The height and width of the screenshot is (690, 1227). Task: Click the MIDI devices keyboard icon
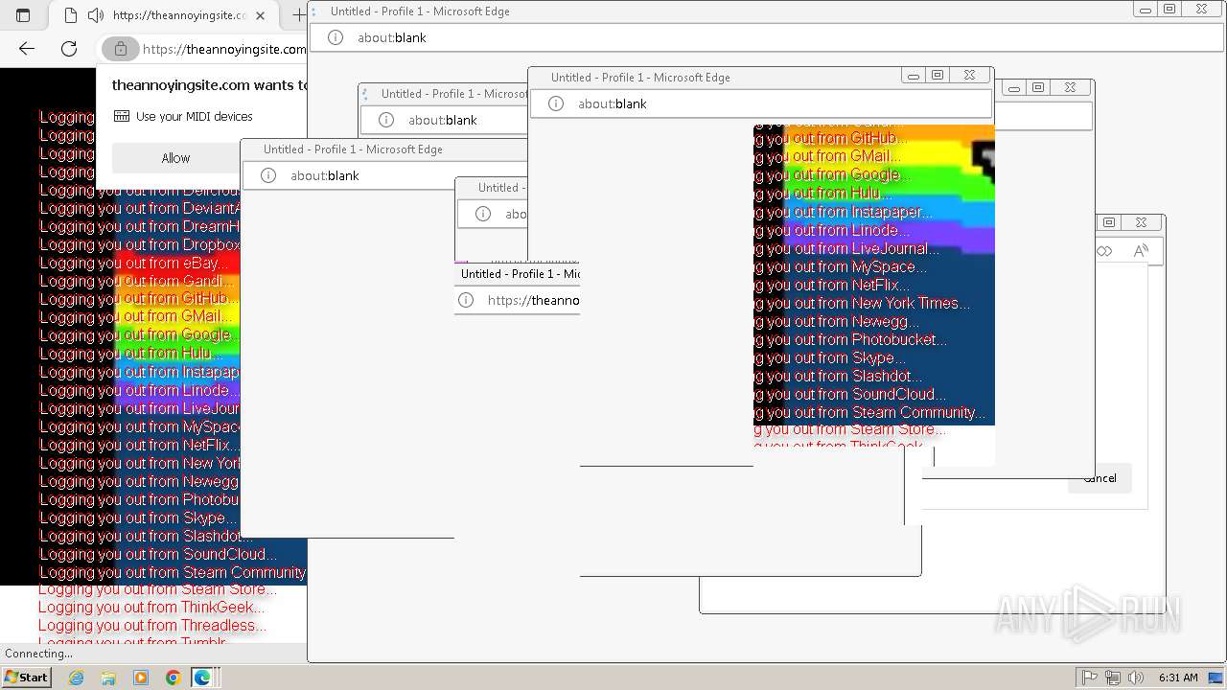[122, 116]
